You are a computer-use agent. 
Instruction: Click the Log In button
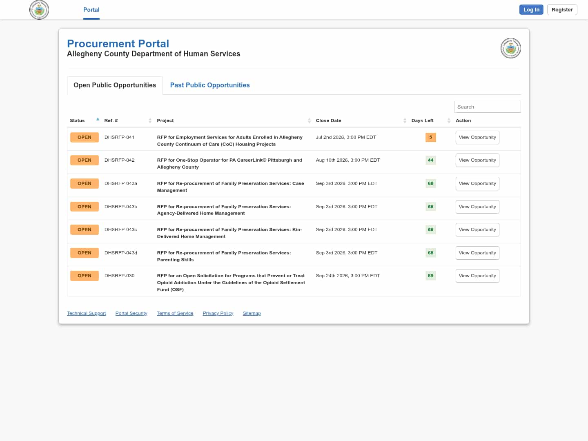[x=531, y=10]
